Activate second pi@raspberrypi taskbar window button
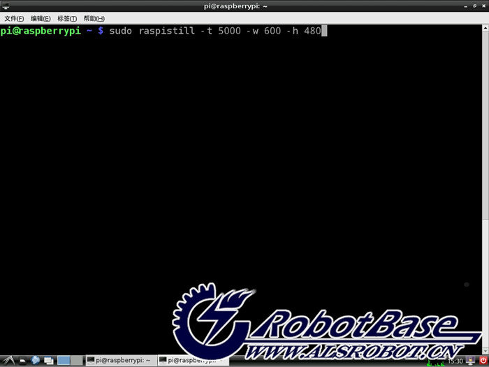The image size is (489, 367). (193, 361)
